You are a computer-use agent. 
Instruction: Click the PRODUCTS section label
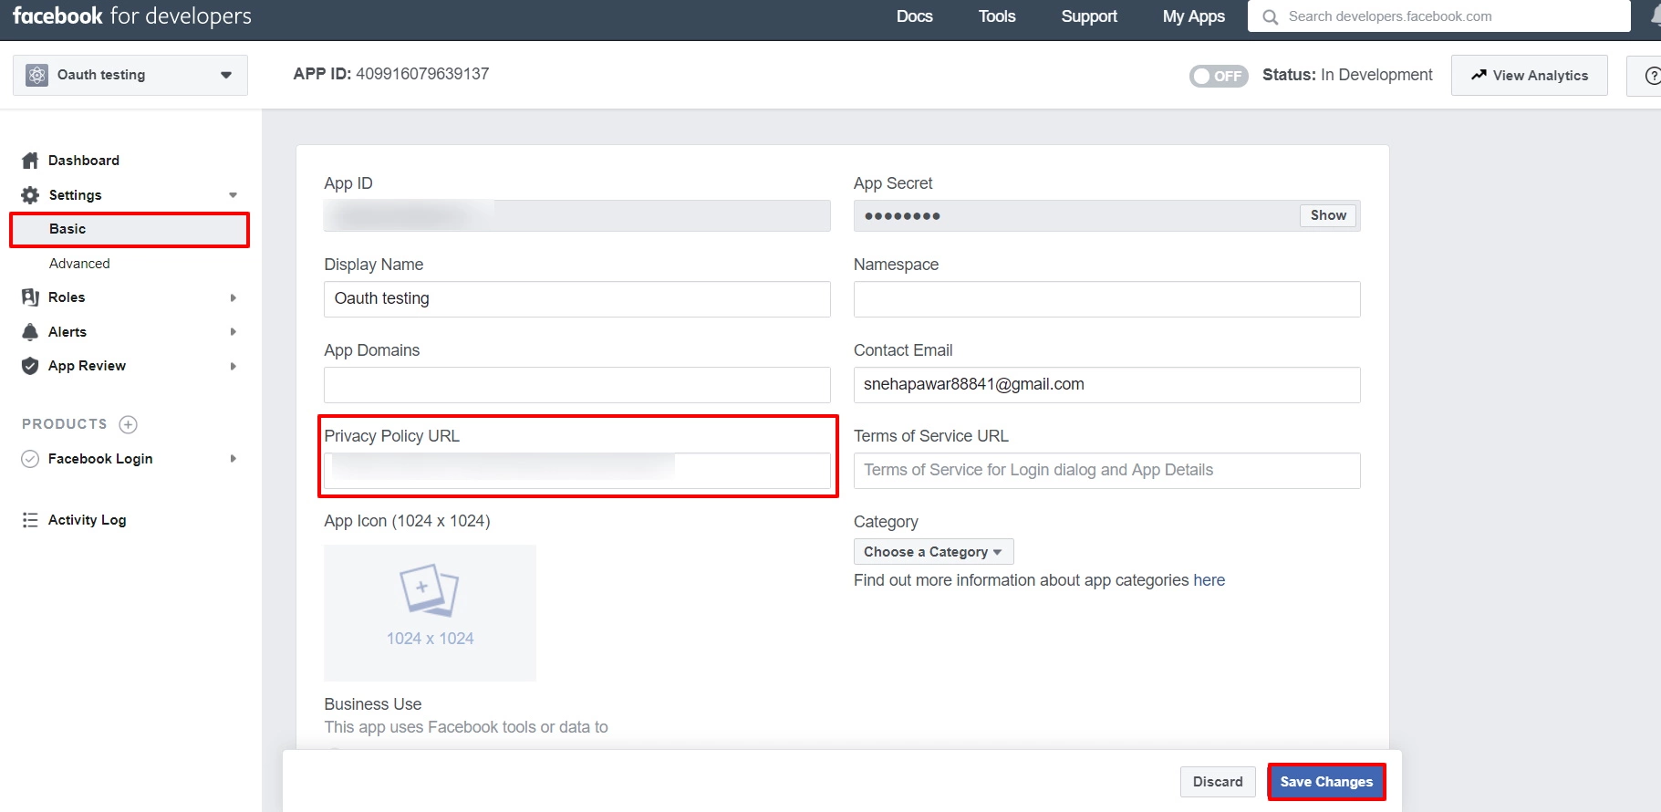pyautogui.click(x=65, y=424)
